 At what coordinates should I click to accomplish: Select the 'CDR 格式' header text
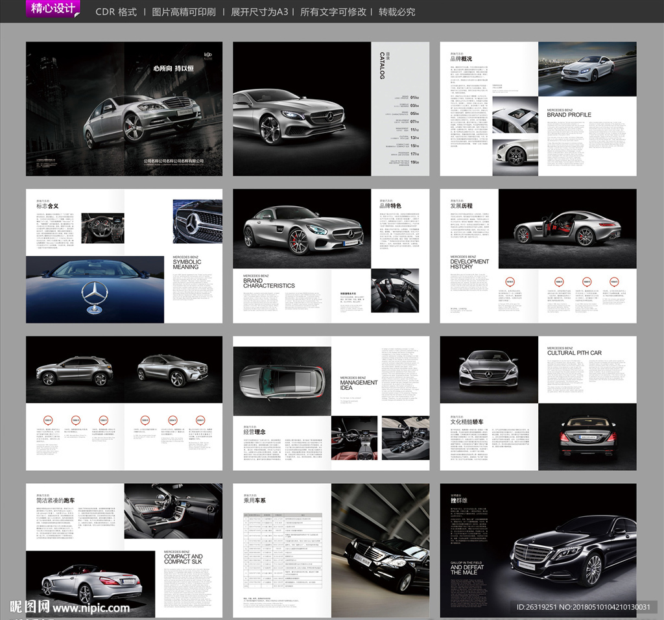click(x=116, y=12)
